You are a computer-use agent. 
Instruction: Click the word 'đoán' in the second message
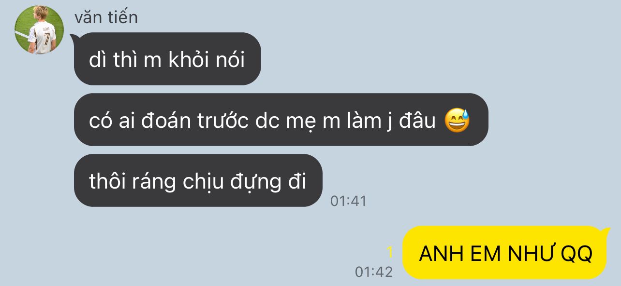coord(167,122)
